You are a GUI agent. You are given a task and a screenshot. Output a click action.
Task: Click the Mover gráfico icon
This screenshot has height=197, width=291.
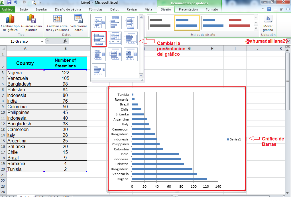[x=268, y=18]
